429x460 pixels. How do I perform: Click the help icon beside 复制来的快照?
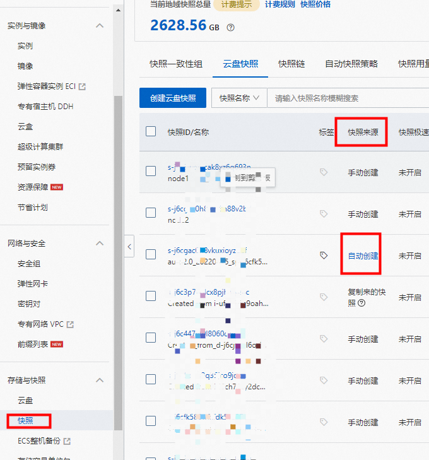click(361, 303)
